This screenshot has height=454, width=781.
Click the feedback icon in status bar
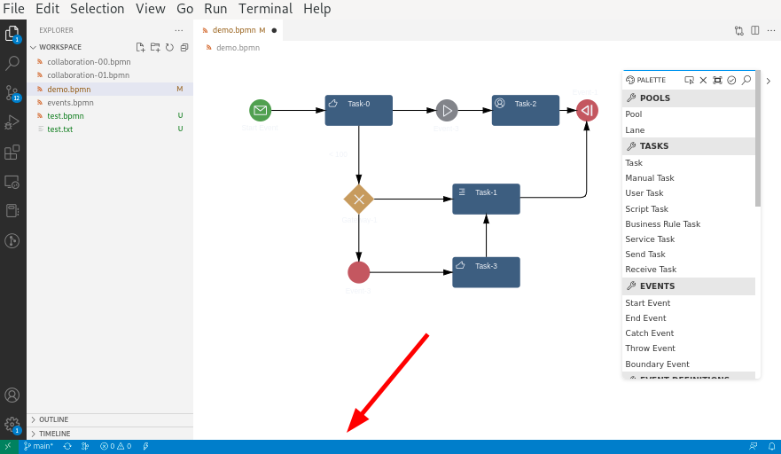754,447
